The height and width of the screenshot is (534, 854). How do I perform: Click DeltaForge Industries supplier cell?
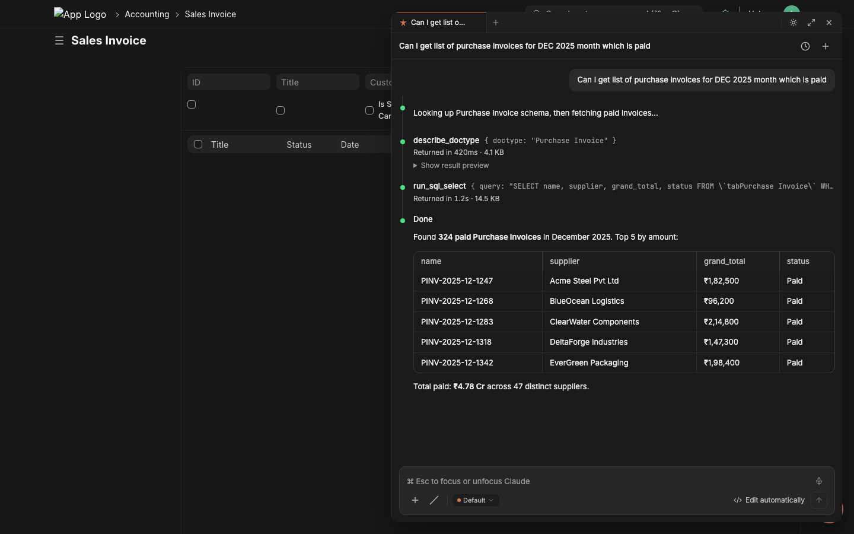[x=619, y=342]
